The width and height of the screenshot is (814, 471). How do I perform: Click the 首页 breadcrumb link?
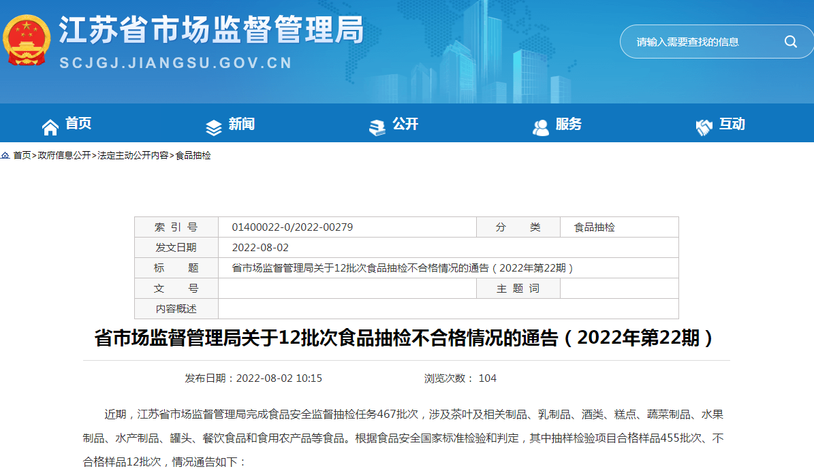pyautogui.click(x=22, y=155)
